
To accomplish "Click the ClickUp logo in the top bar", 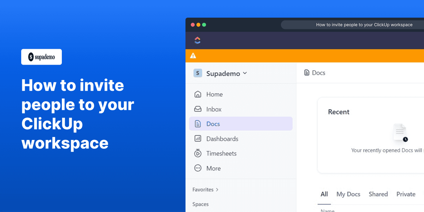I will point(197,40).
